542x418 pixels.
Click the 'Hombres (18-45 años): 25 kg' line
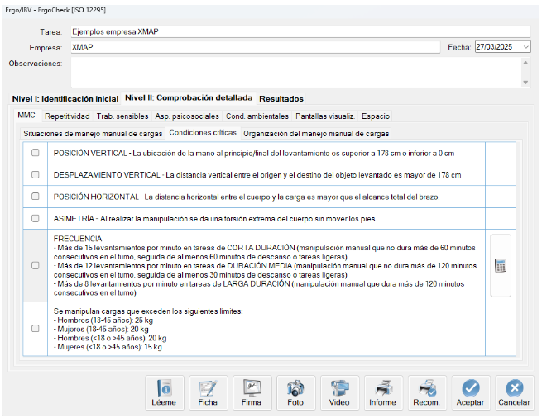pos(103,320)
